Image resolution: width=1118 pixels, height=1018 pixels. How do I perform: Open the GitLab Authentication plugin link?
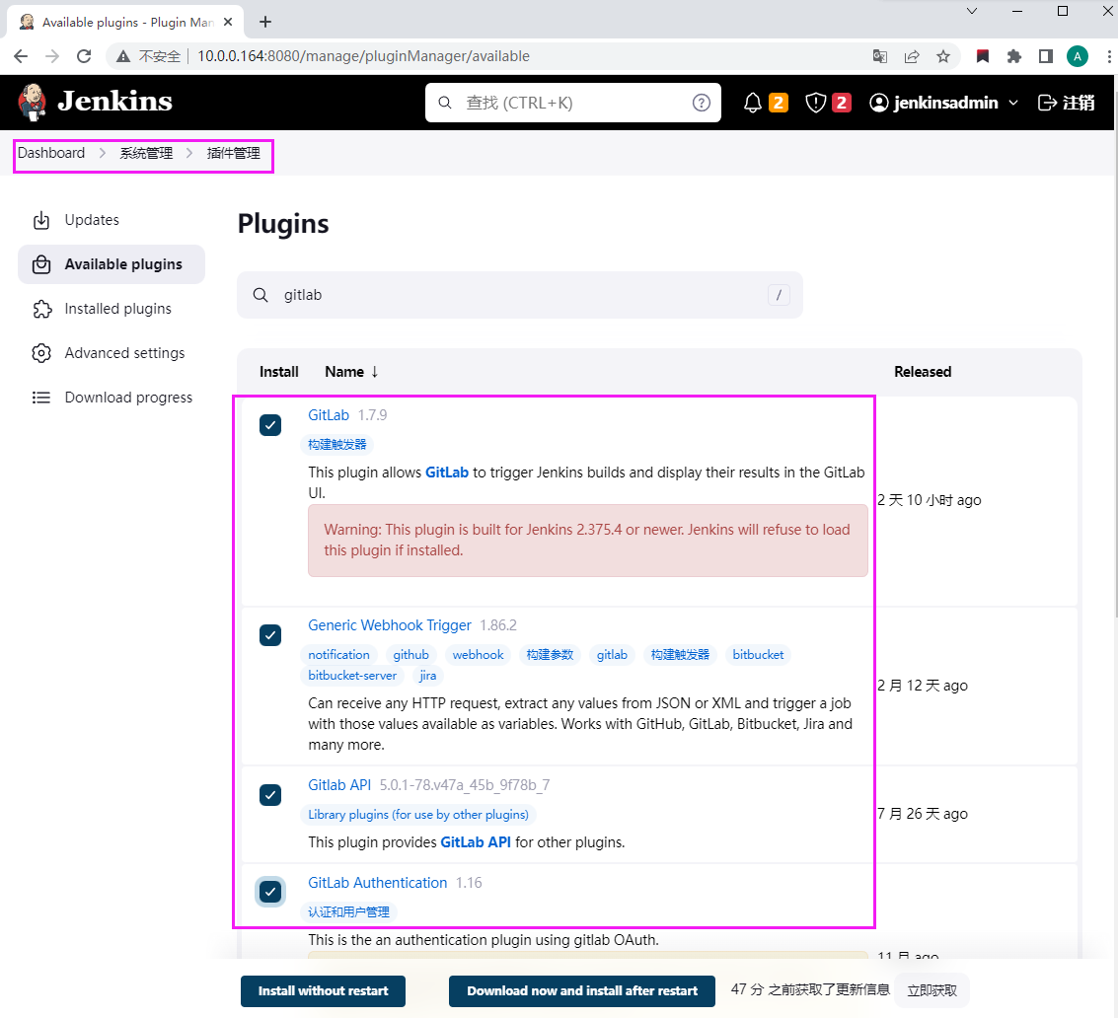(x=377, y=883)
